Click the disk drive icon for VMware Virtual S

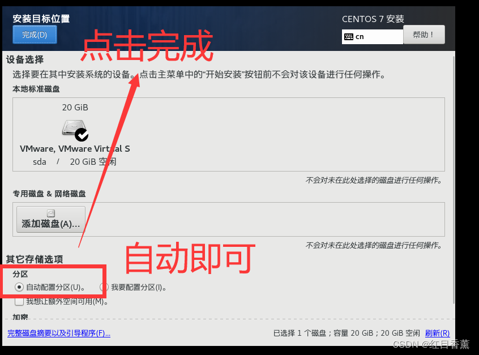74,128
